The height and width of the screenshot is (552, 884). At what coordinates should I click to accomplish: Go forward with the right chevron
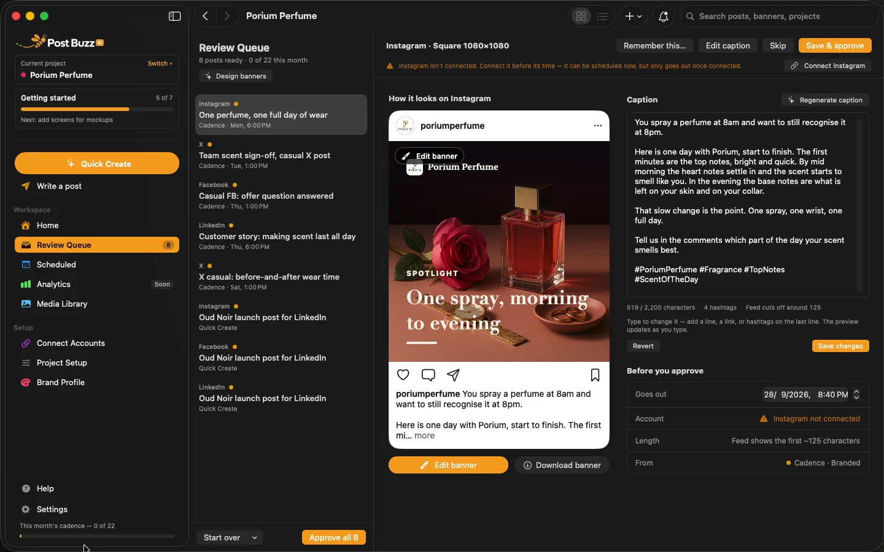227,17
